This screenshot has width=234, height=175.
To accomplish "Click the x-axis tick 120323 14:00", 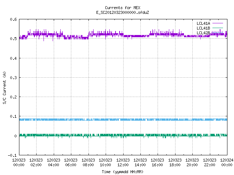I will (140, 162).
